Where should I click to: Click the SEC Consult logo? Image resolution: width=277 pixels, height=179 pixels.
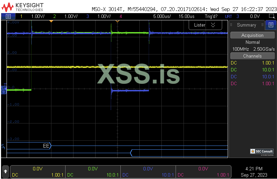pyautogui.click(x=262, y=151)
